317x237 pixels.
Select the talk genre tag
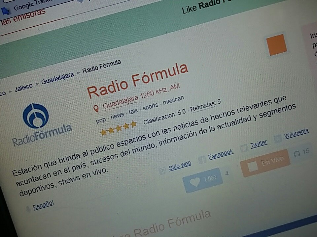coord(133,111)
